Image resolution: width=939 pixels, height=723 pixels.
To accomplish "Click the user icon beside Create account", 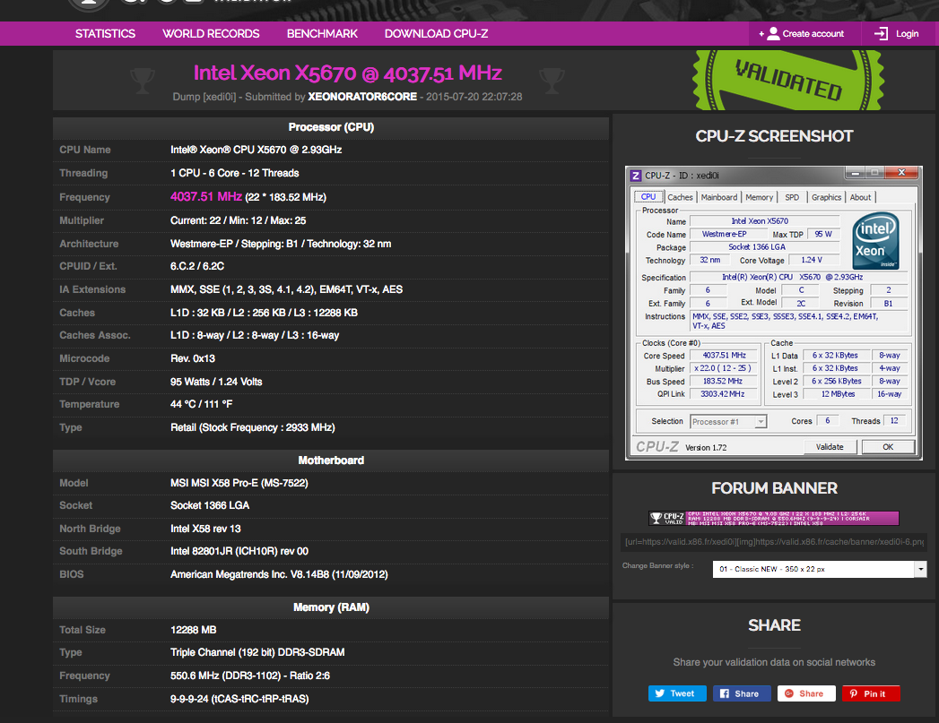I will click(x=773, y=33).
